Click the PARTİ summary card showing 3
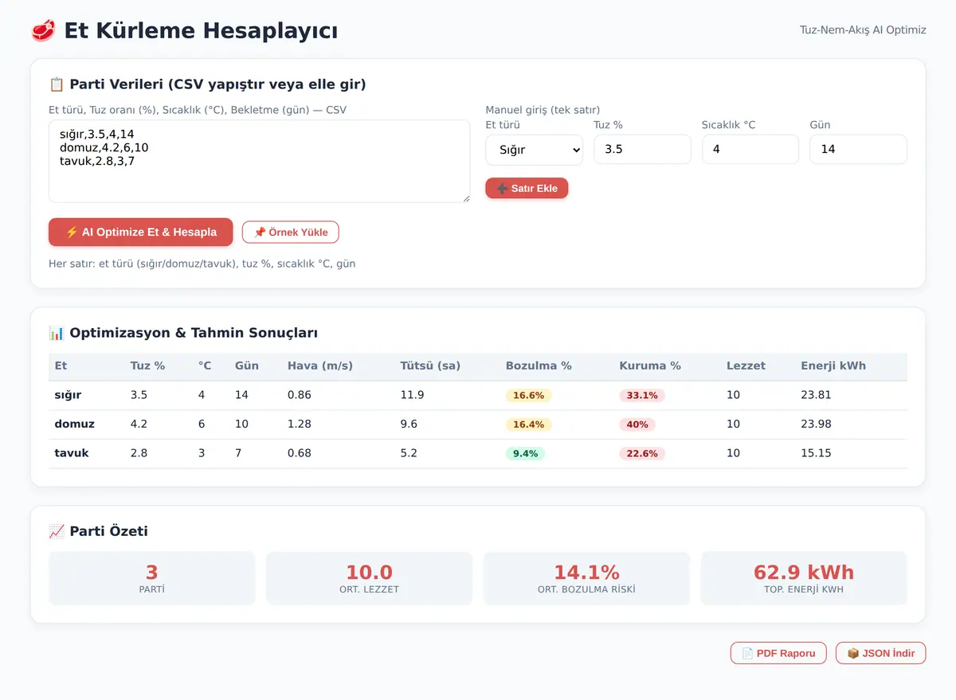 pos(152,578)
